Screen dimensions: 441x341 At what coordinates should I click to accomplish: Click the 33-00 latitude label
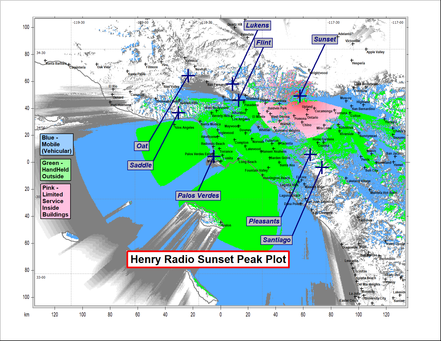tap(41, 277)
